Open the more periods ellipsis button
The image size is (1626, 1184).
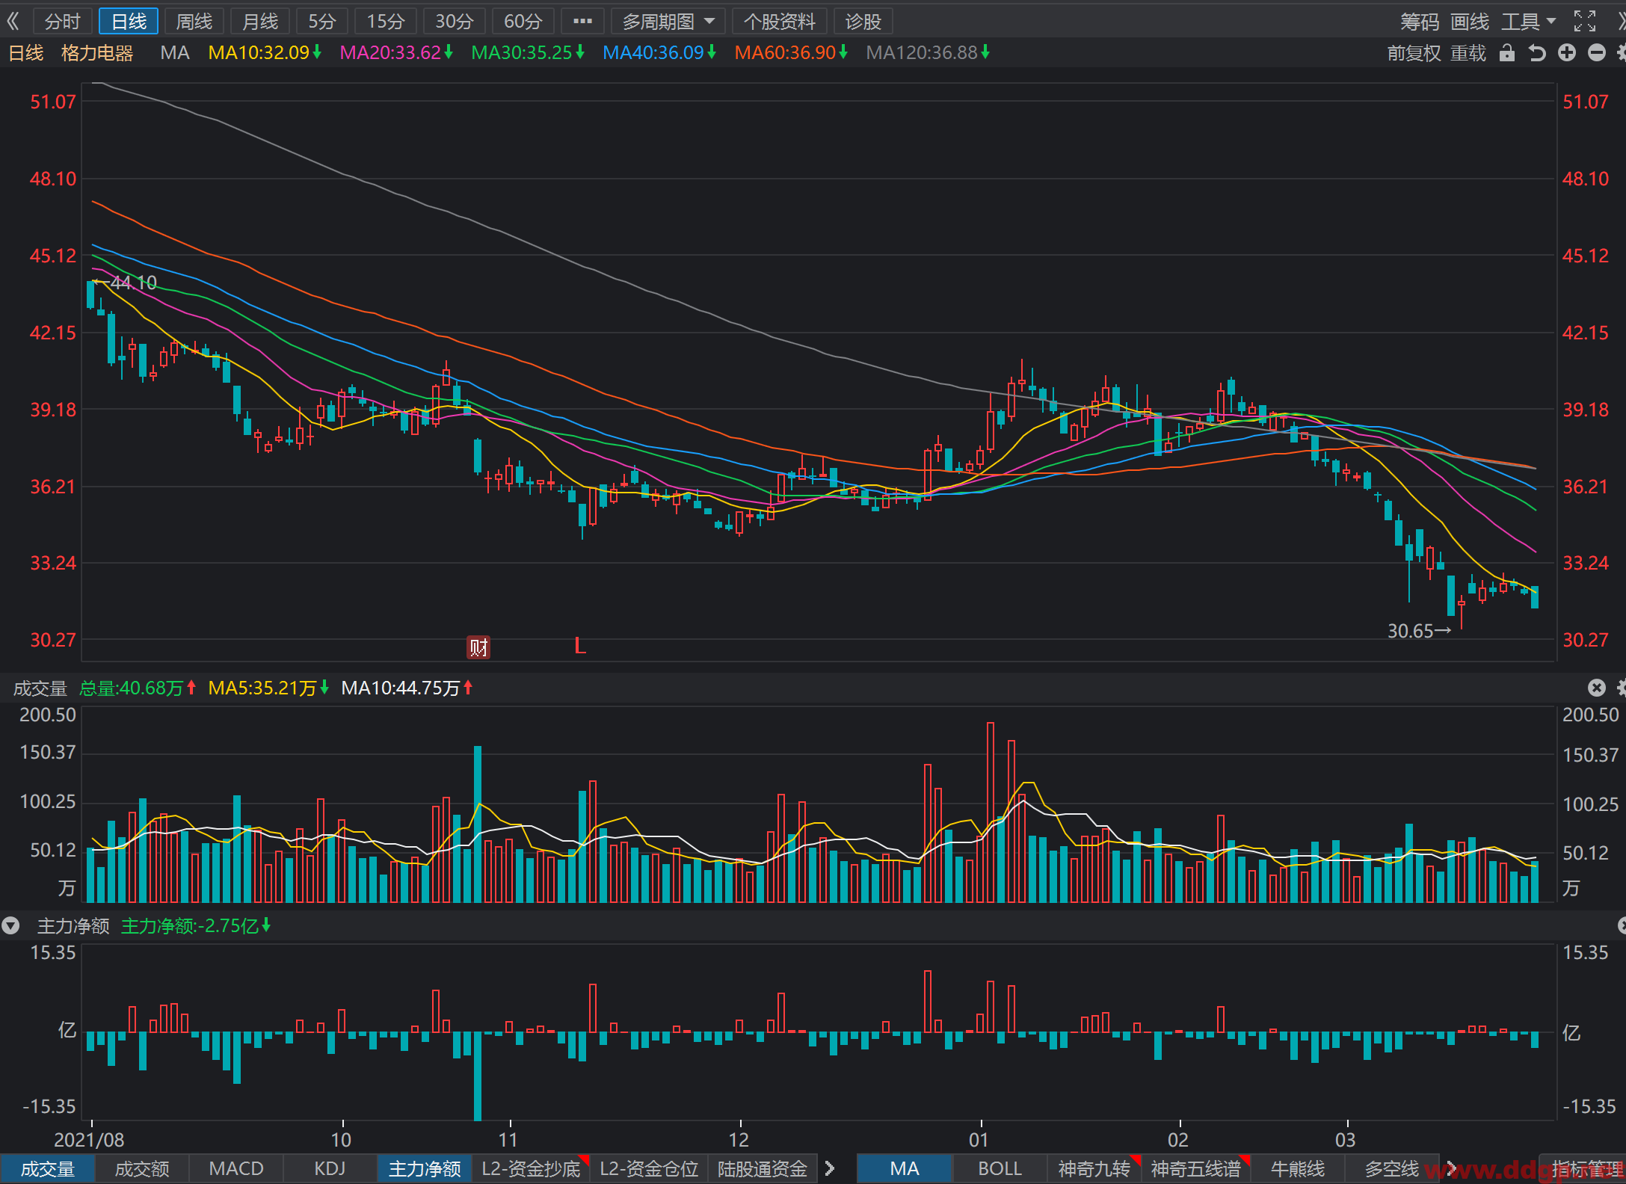[582, 22]
